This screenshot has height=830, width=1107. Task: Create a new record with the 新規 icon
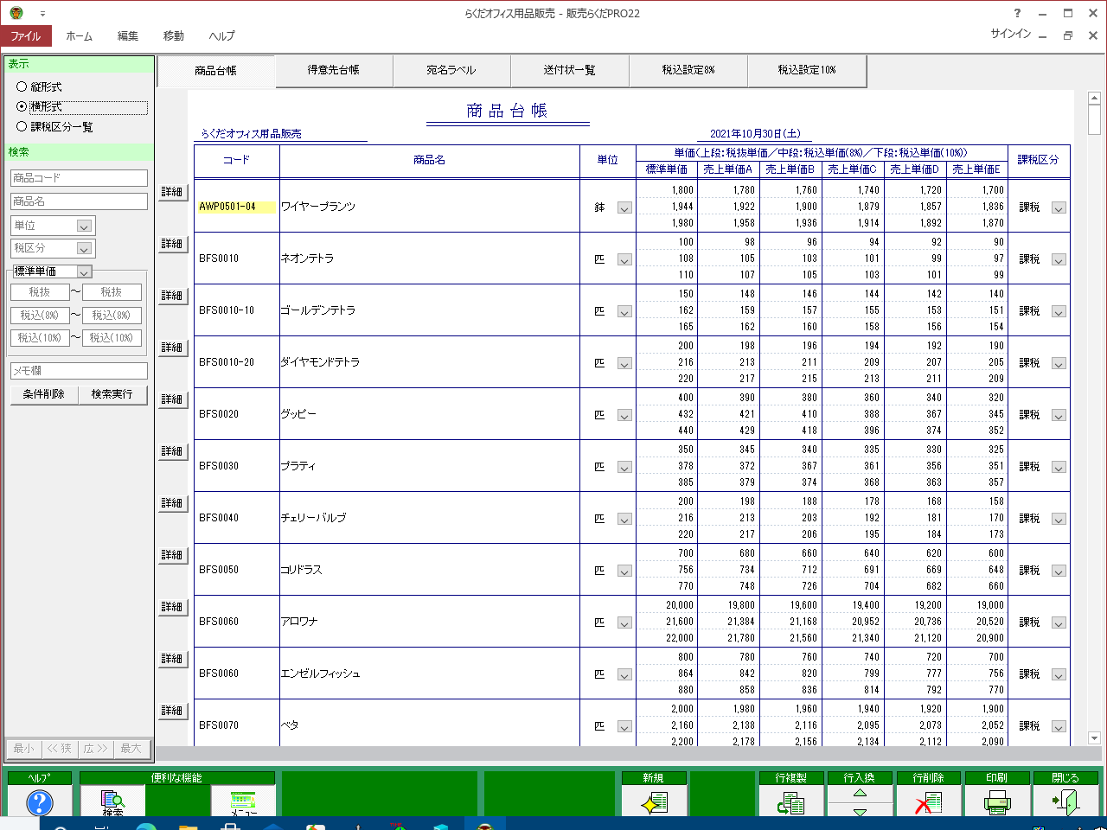coord(654,802)
